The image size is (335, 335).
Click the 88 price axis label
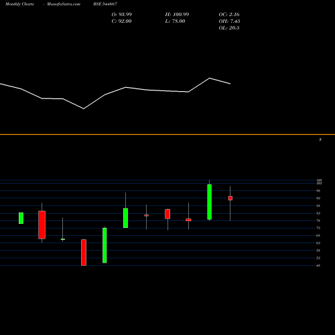318,206
